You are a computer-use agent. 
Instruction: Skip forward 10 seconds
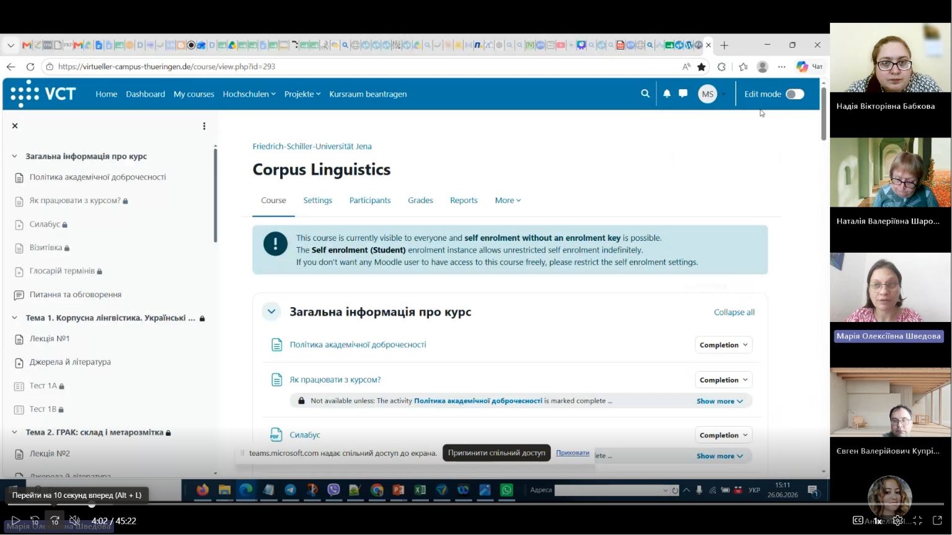[x=55, y=521]
